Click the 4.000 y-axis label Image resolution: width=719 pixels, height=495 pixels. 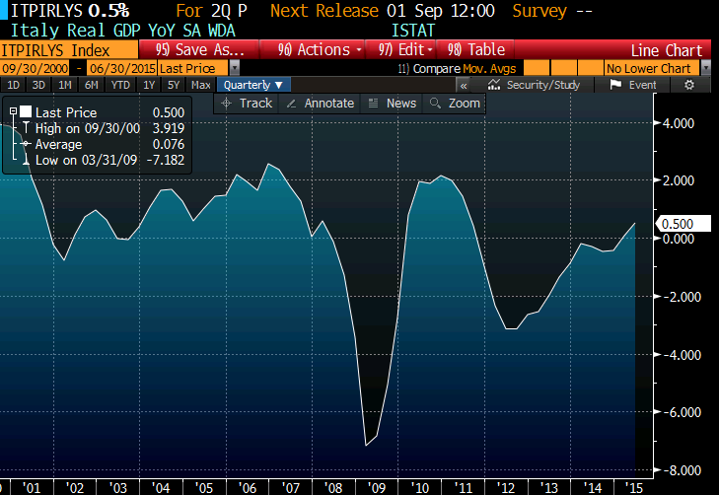coord(679,123)
